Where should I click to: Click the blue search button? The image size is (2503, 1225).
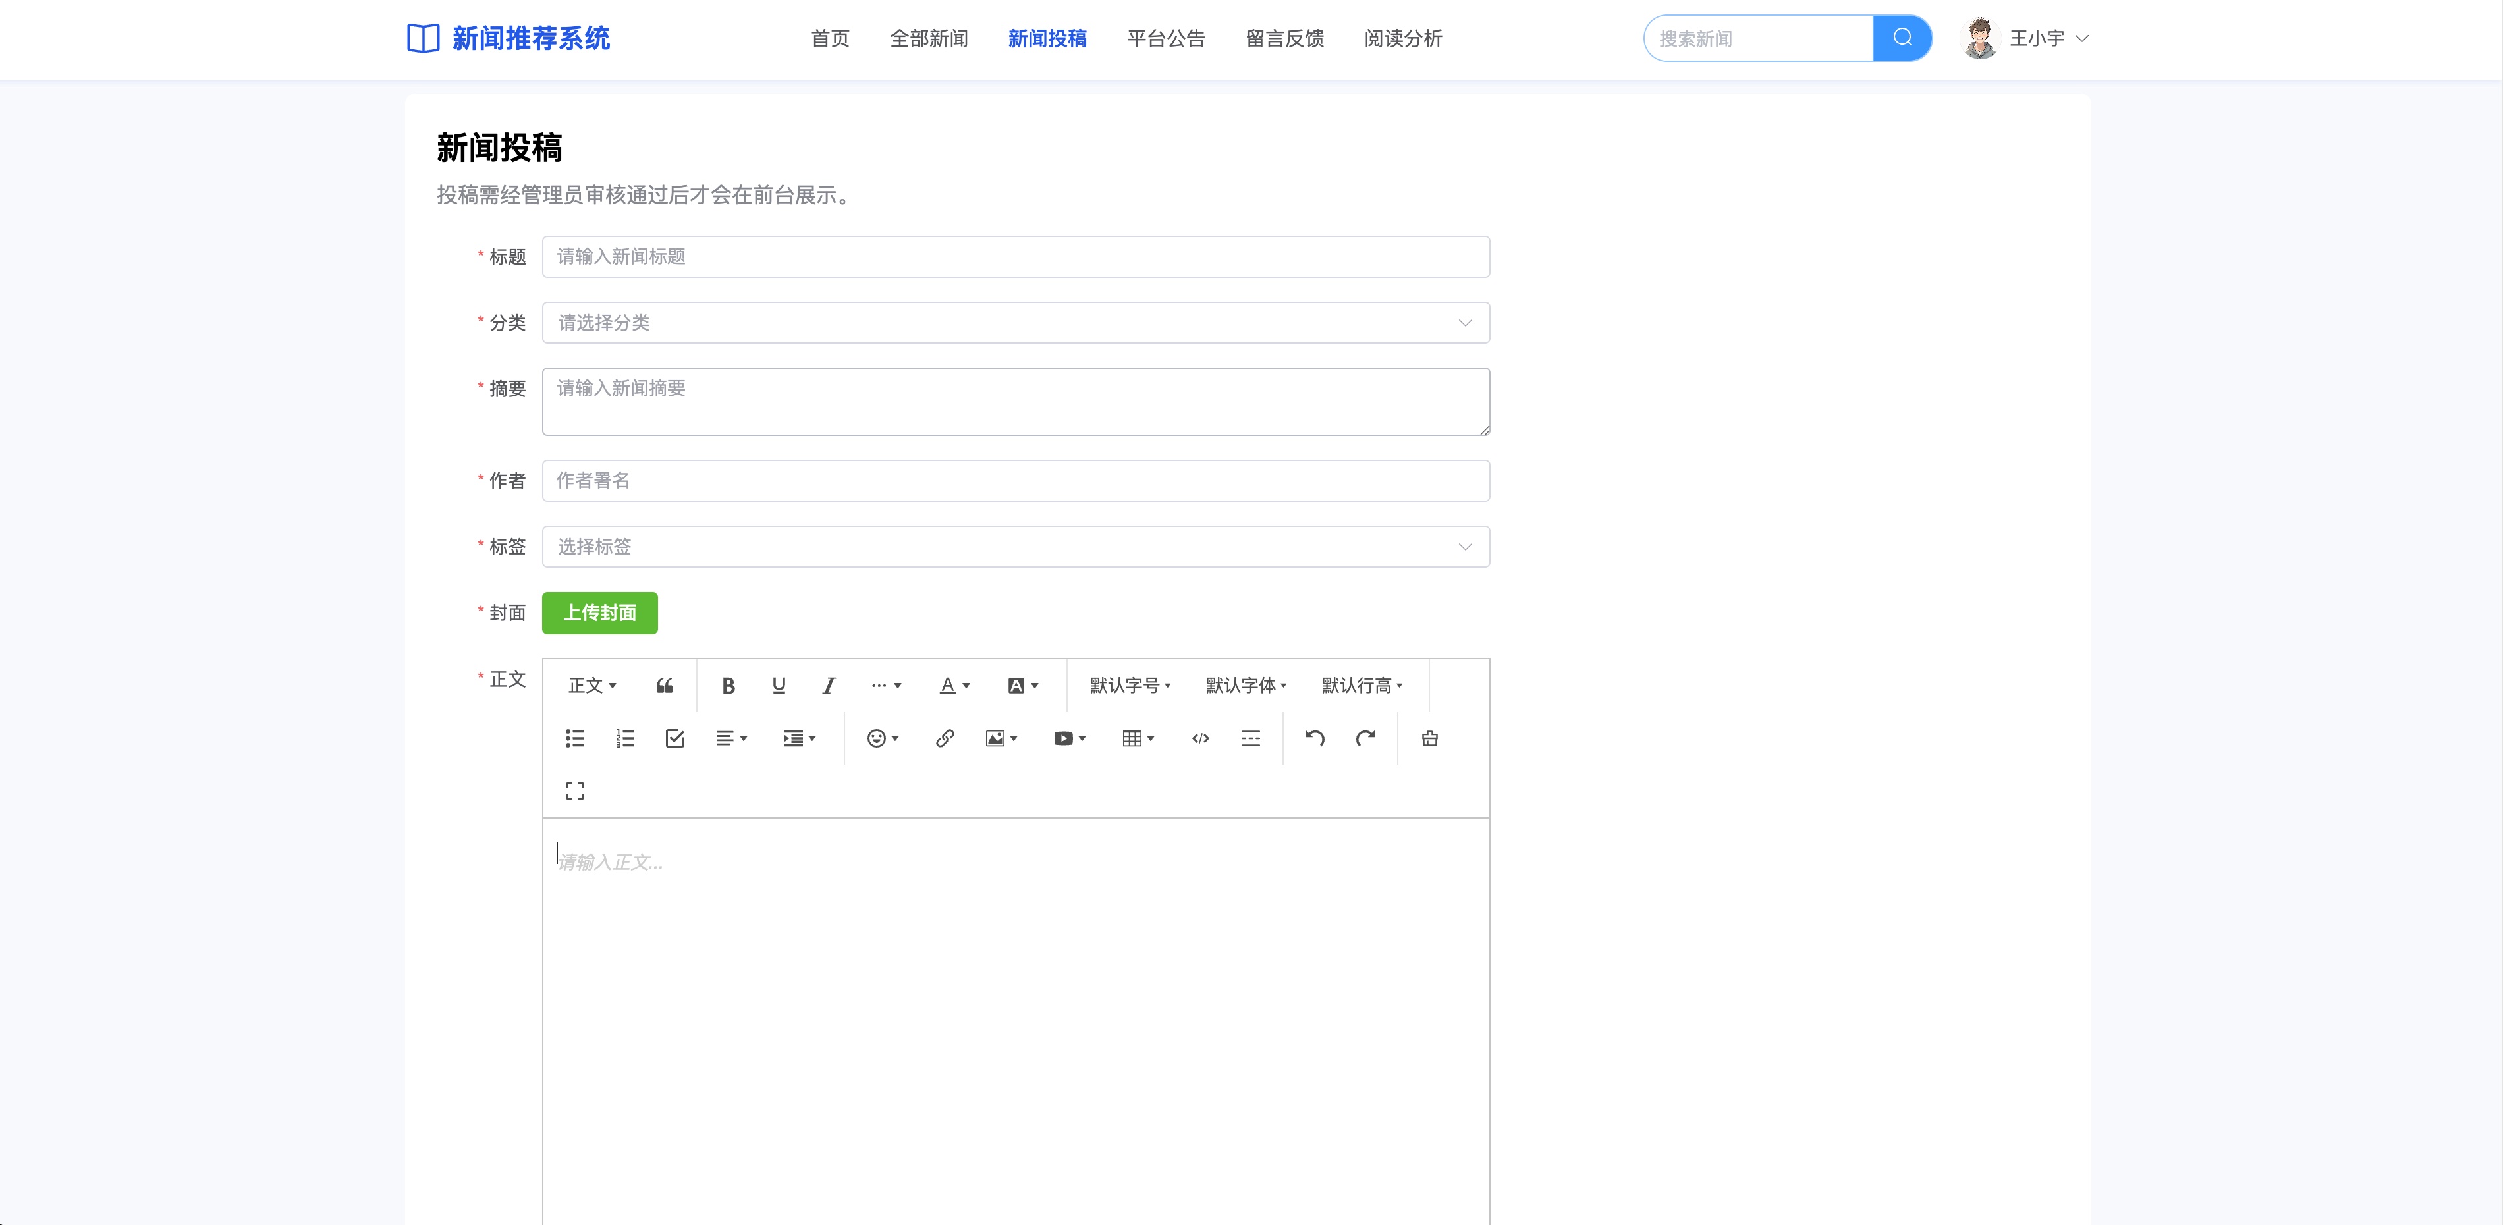[x=1902, y=38]
